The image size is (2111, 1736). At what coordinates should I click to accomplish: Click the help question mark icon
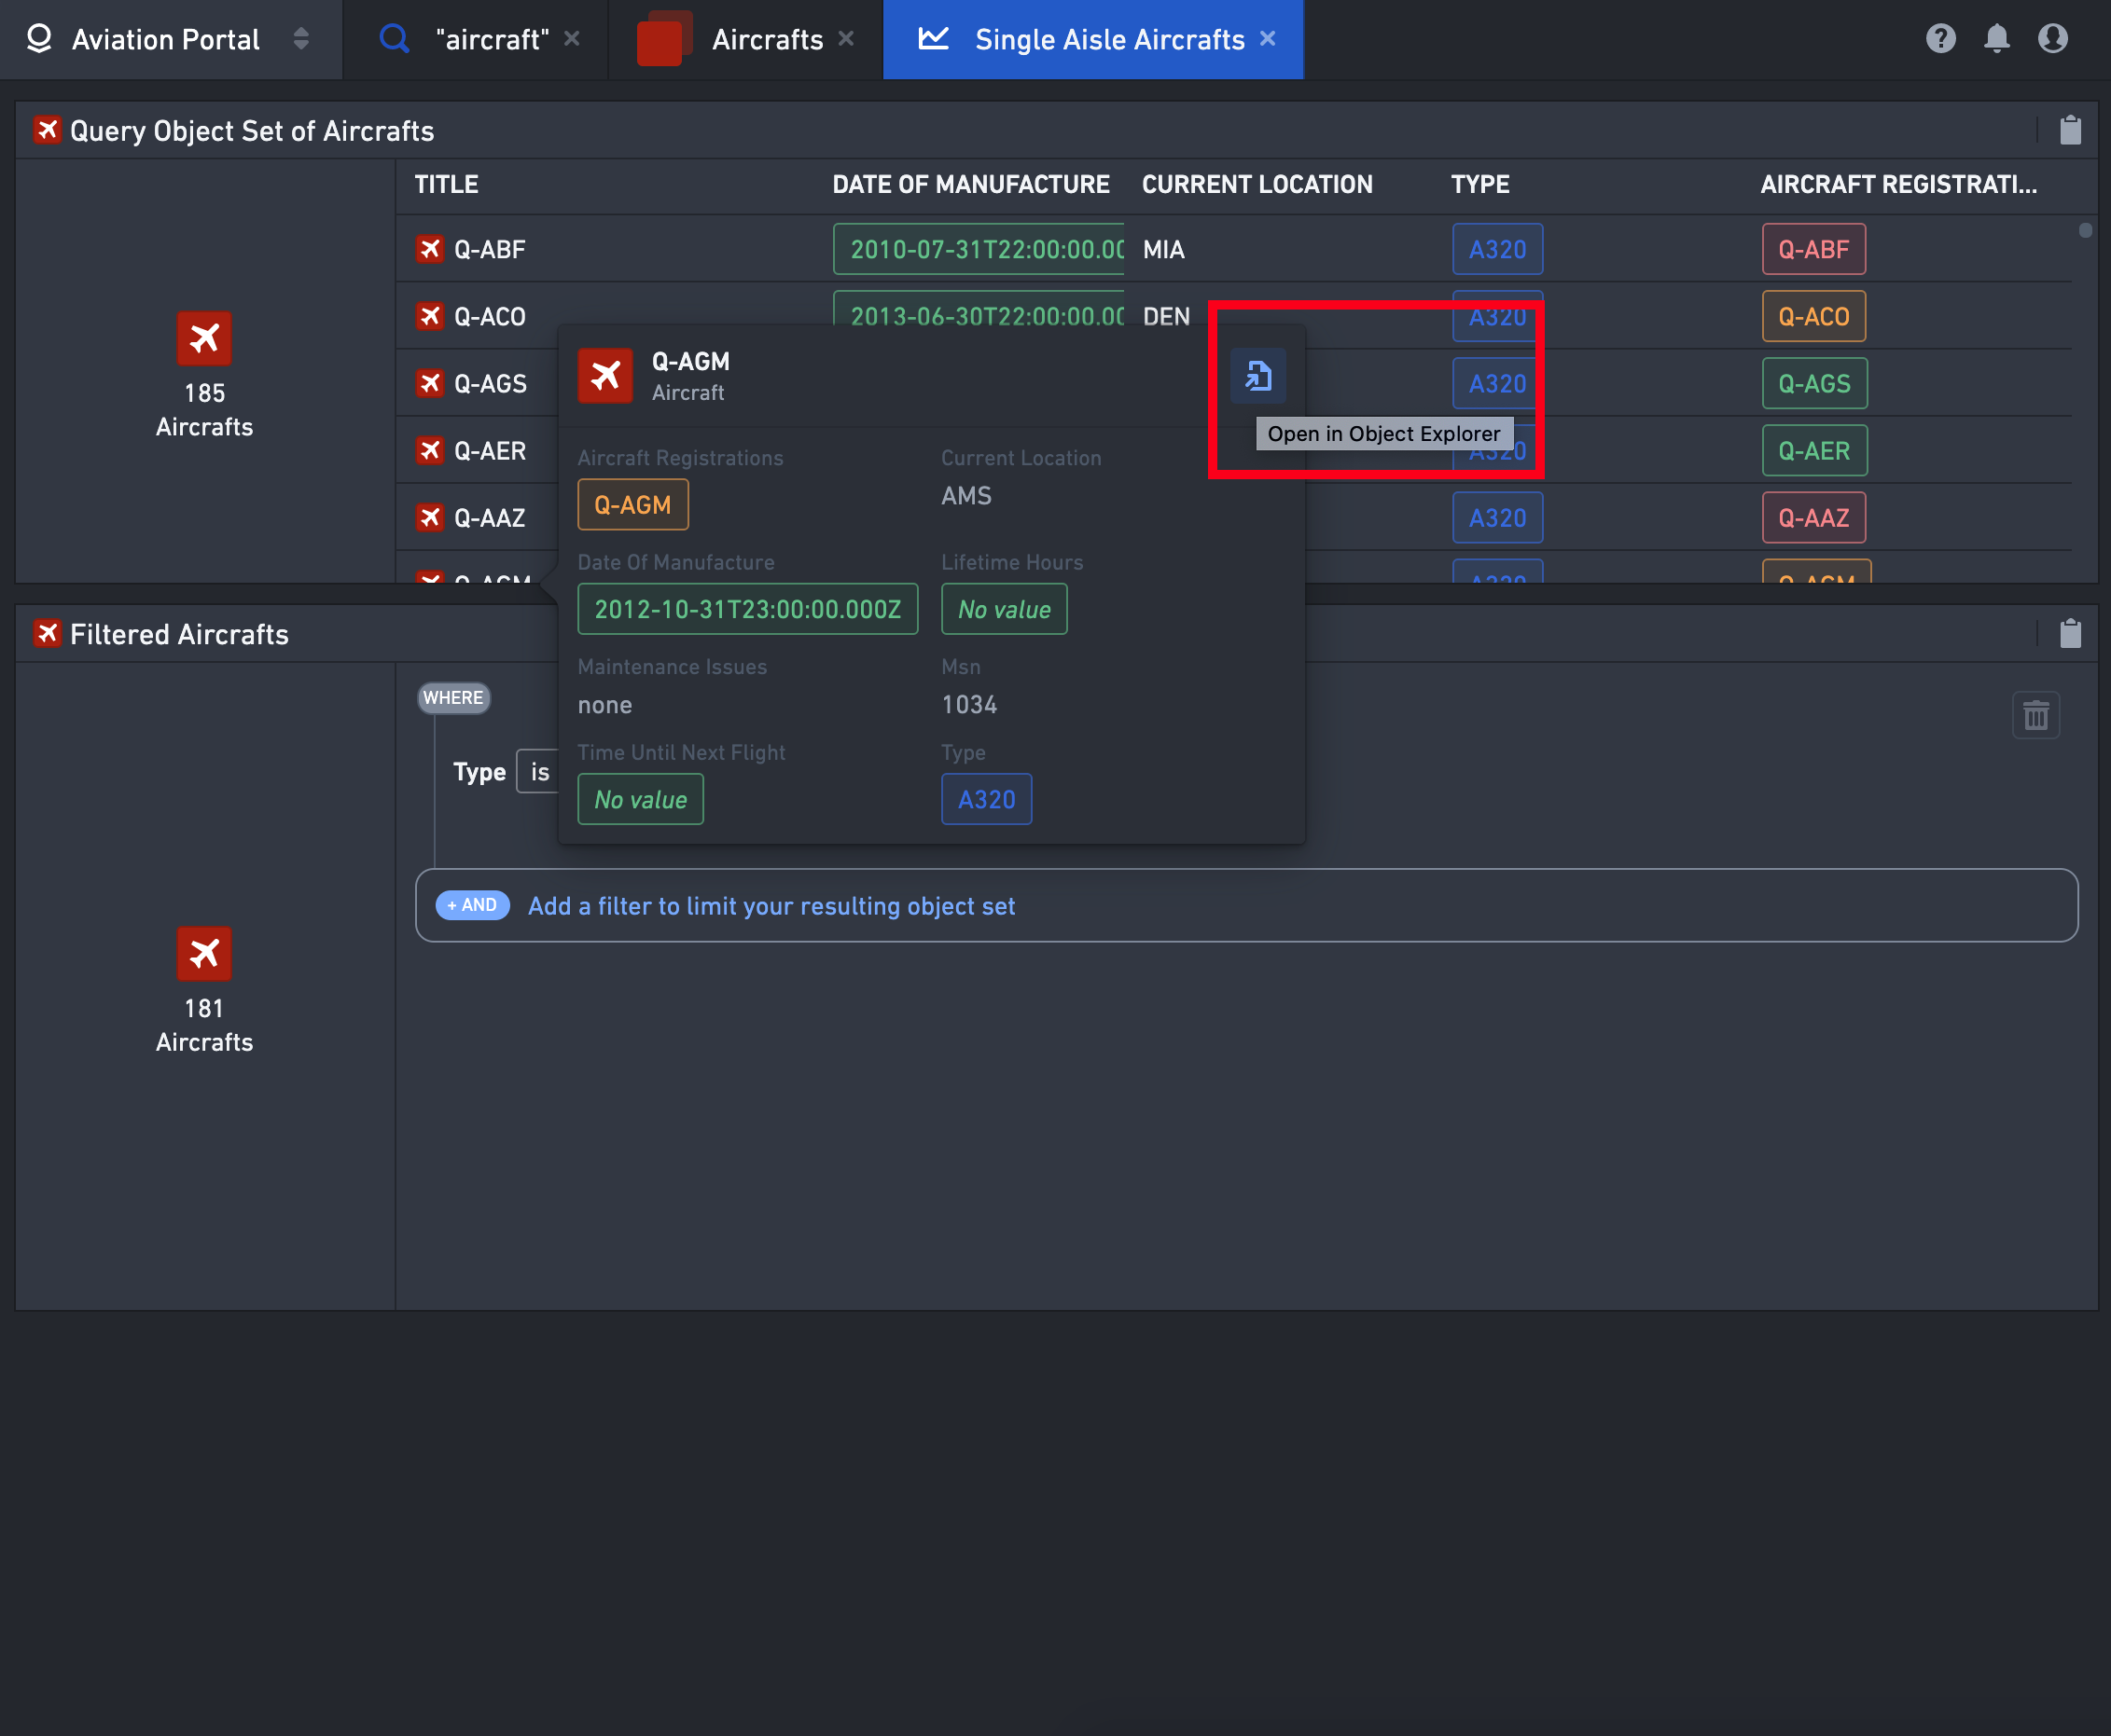click(x=1941, y=39)
